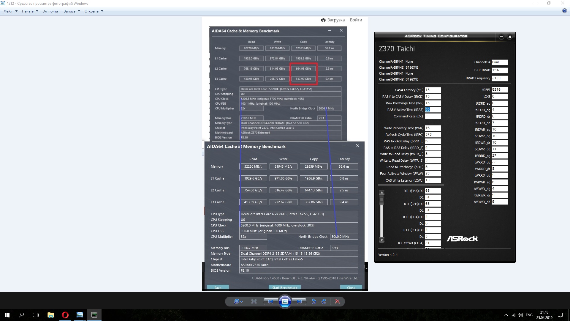Expand the Запись dropdown menu
The height and width of the screenshot is (321, 570).
(72, 11)
